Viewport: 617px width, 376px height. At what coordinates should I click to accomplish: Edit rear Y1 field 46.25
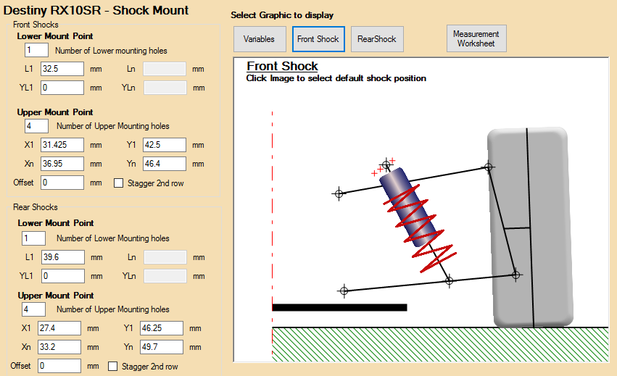(x=162, y=328)
